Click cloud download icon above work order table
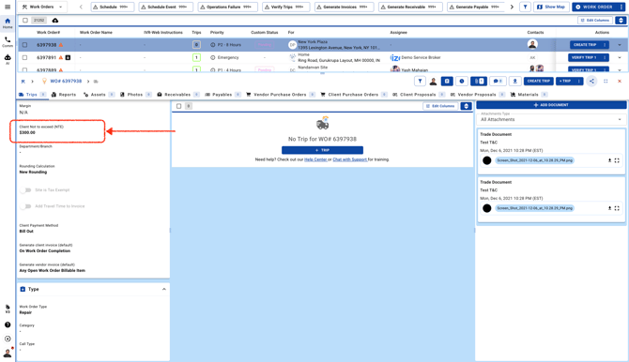The image size is (629, 362). click(55, 20)
